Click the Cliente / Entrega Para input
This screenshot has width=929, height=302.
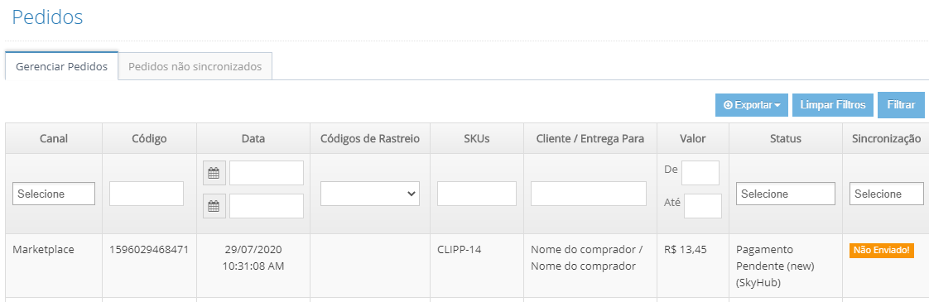pyautogui.click(x=589, y=194)
